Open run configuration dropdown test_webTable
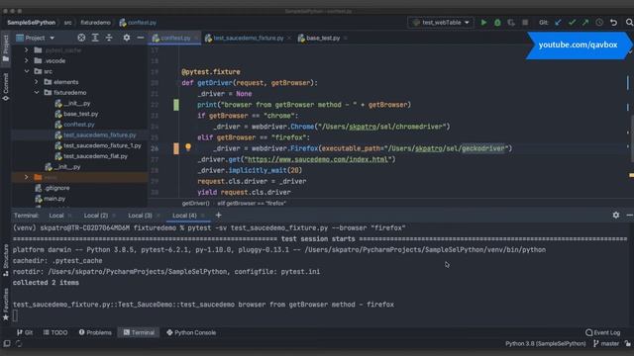This screenshot has width=634, height=356. tap(440, 23)
